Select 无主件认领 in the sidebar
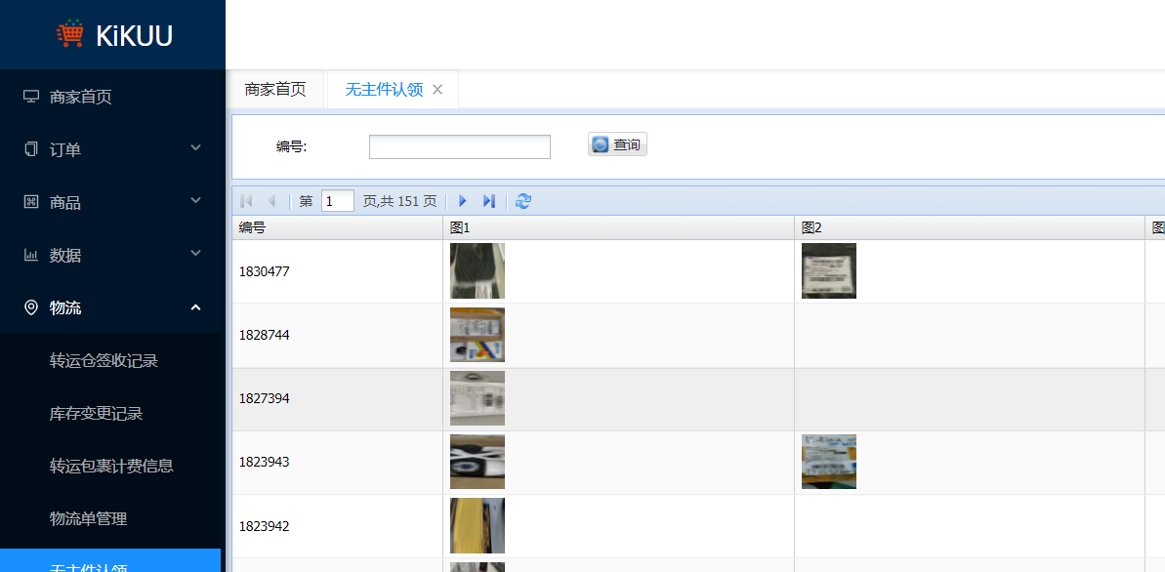Viewport: 1165px width, 572px height. pos(110,561)
